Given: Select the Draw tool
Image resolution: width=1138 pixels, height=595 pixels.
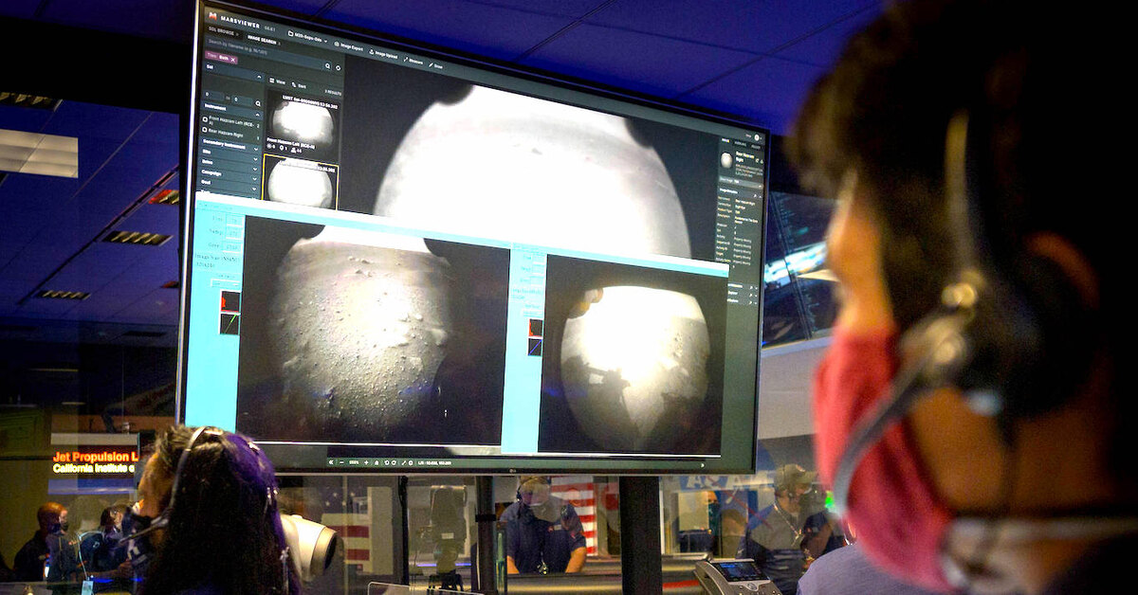Looking at the screenshot, I should [431, 64].
